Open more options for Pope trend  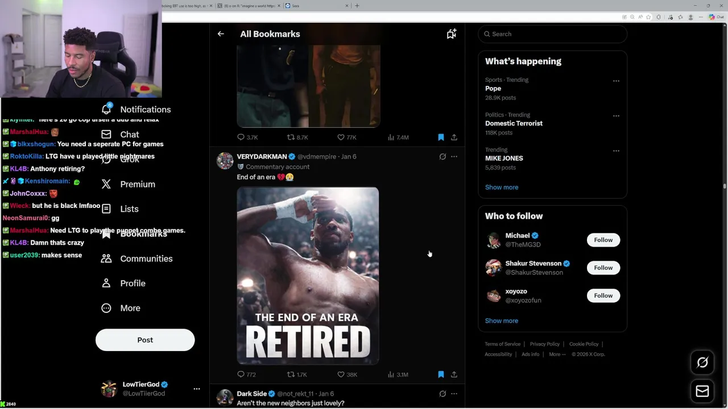pos(616,81)
